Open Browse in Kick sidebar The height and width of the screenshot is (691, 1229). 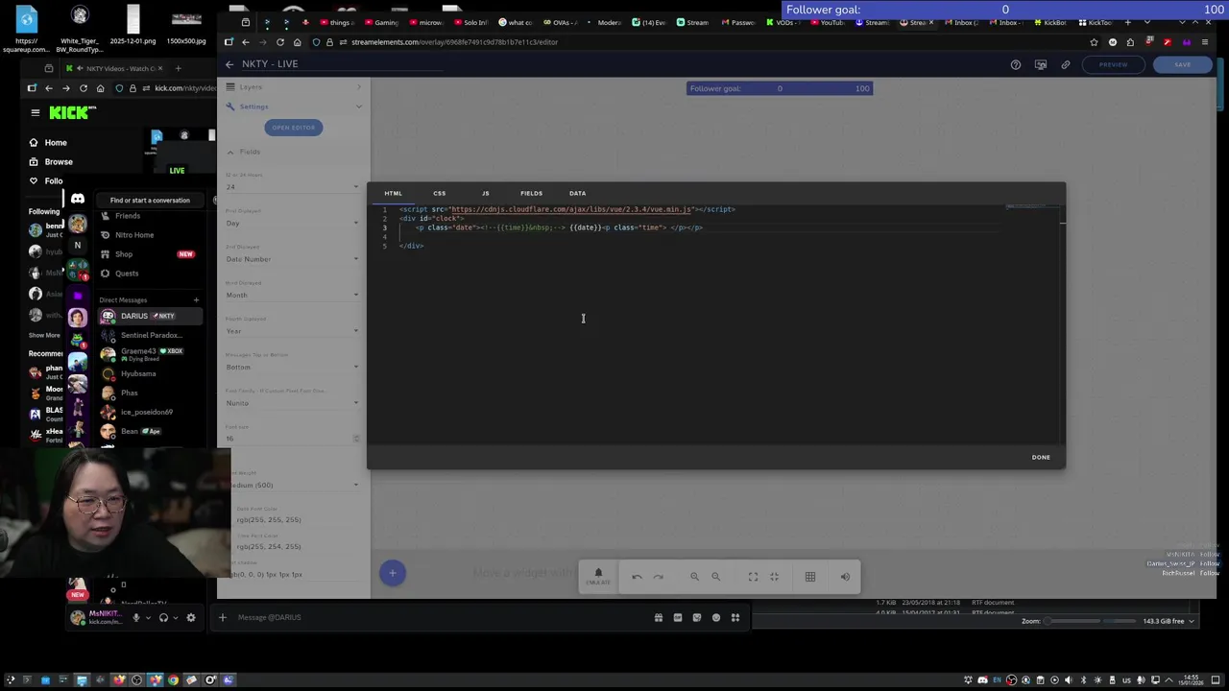pos(58,161)
